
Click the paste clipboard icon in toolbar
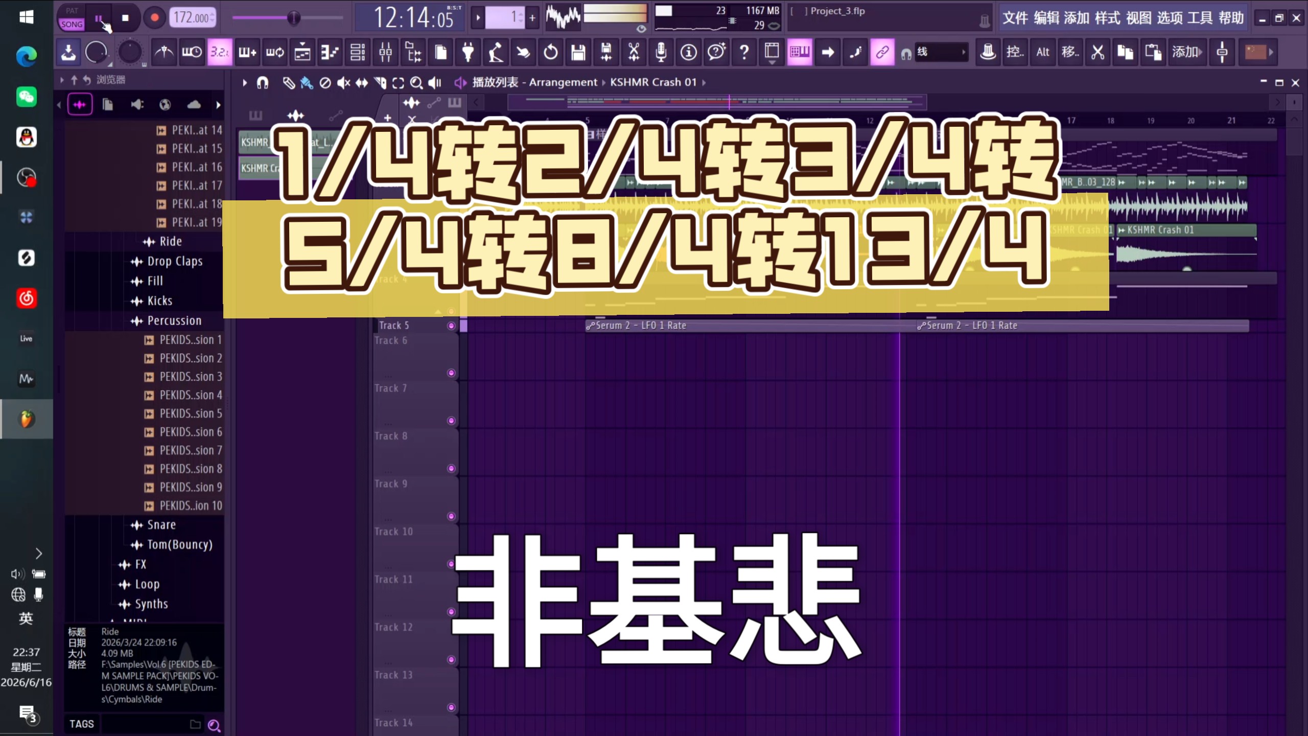pyautogui.click(x=1153, y=52)
